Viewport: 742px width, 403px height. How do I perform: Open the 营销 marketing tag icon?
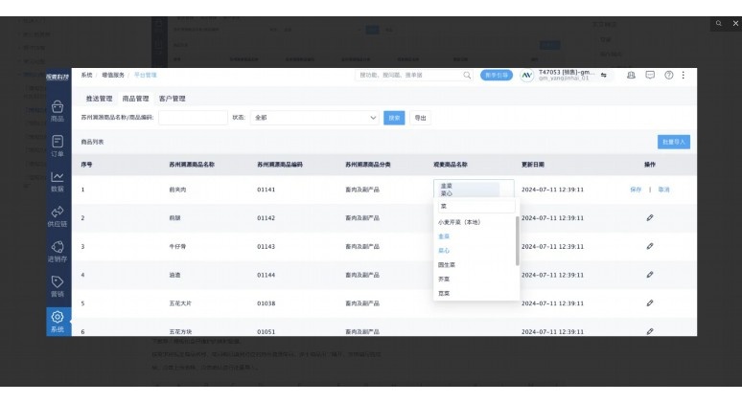point(58,286)
